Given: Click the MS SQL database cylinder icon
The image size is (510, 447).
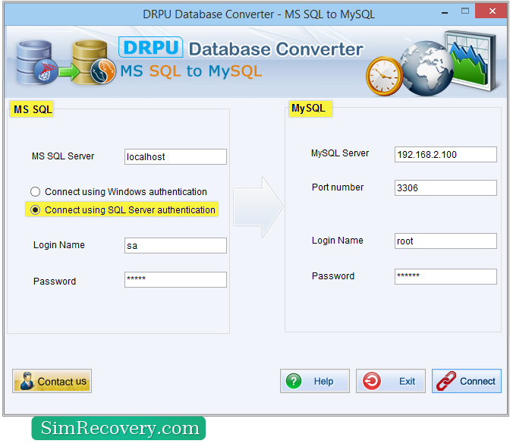Looking at the screenshot, I should pyautogui.click(x=36, y=62).
